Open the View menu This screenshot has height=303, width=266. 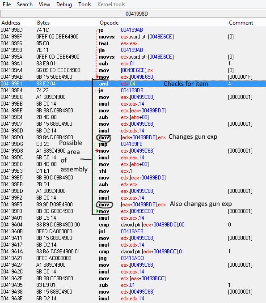point(44,4)
